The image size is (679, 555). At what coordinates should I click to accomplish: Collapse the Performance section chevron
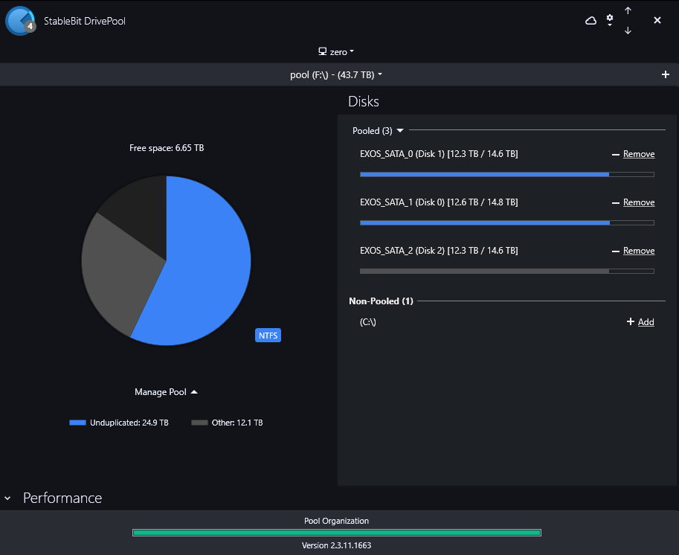pyautogui.click(x=7, y=498)
